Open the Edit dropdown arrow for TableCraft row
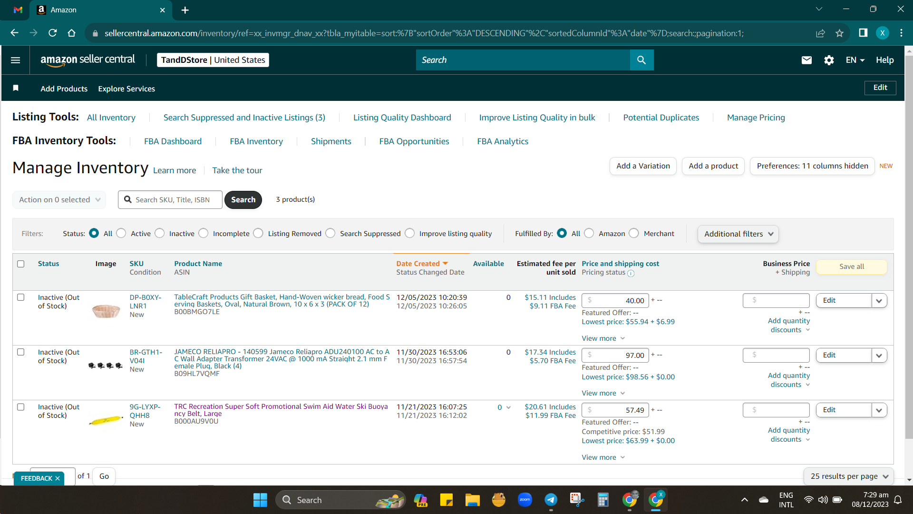 click(879, 301)
